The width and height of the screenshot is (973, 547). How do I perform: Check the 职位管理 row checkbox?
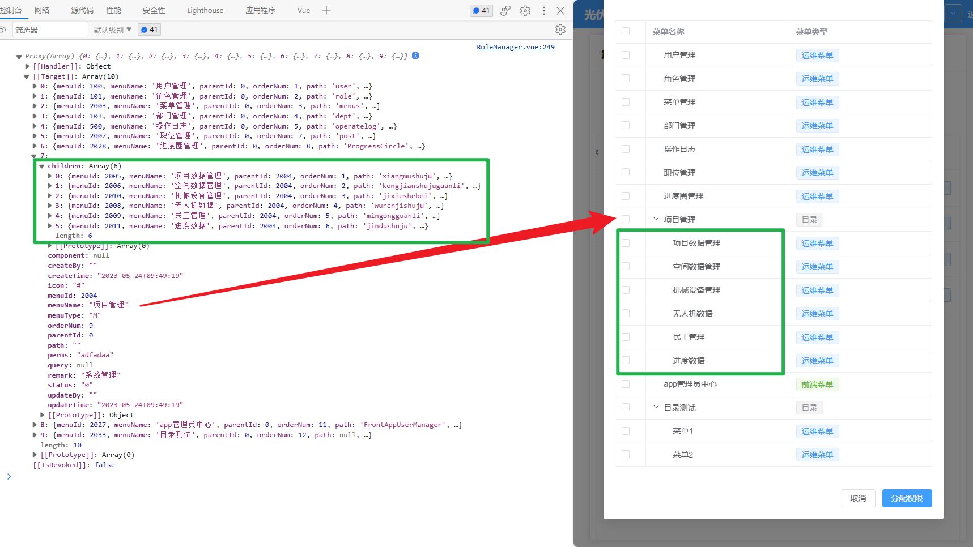click(x=626, y=172)
